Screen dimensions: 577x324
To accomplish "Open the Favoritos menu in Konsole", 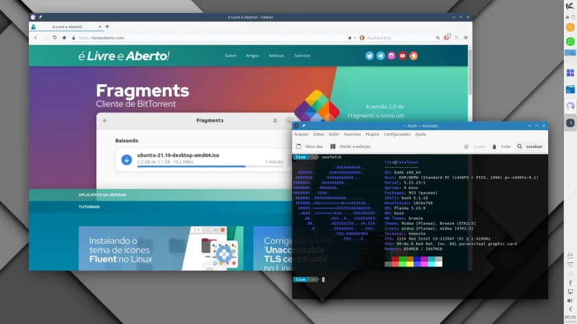I will tap(352, 134).
